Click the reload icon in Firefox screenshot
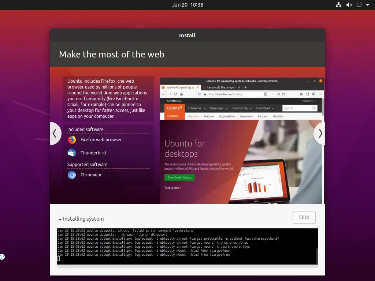The width and height of the screenshot is (375, 281). click(175, 94)
